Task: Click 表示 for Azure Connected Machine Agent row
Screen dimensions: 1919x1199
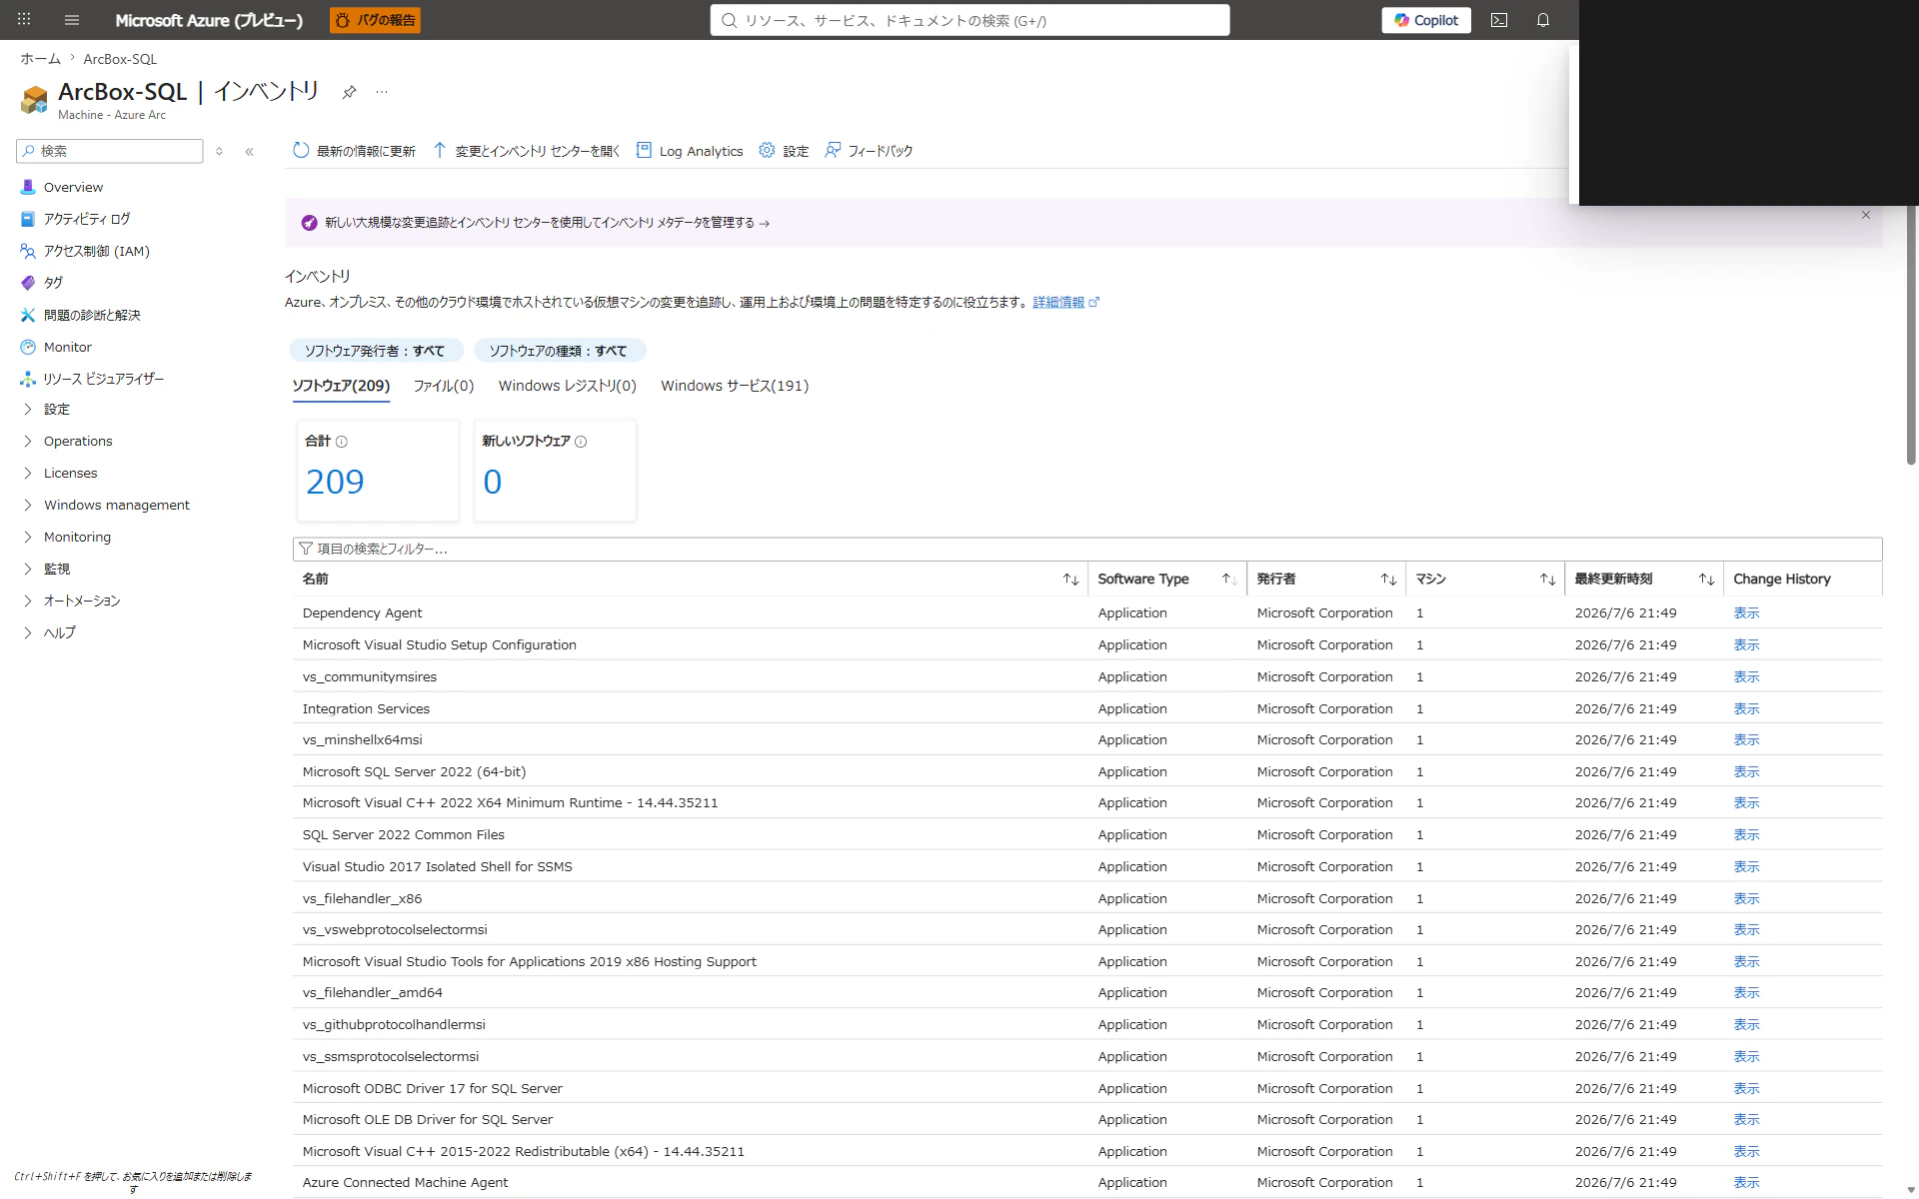Action: point(1746,1183)
